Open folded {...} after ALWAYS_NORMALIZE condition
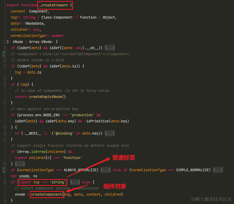 (x=106, y=170)
